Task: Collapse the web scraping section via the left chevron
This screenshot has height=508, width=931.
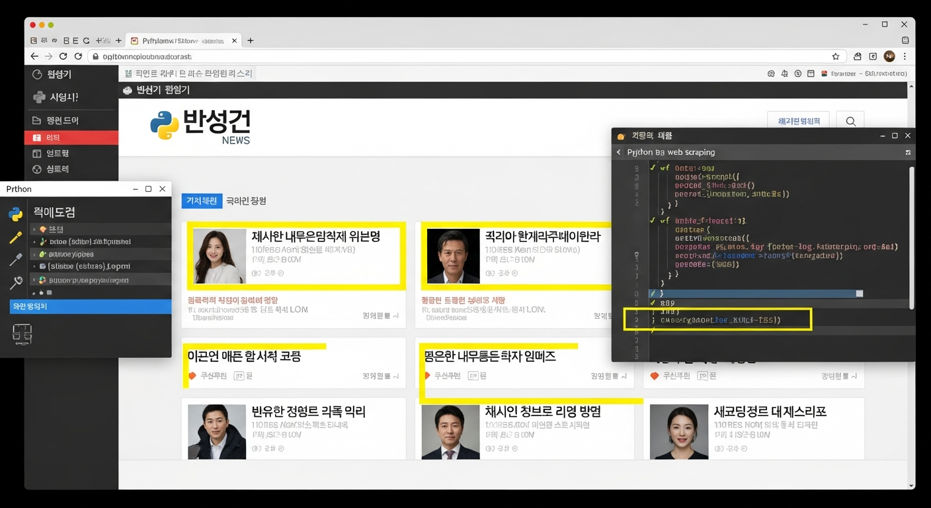Action: [618, 152]
